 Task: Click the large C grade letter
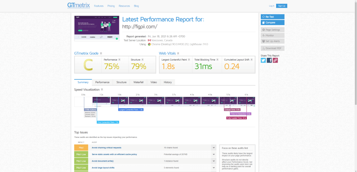coord(88,65)
